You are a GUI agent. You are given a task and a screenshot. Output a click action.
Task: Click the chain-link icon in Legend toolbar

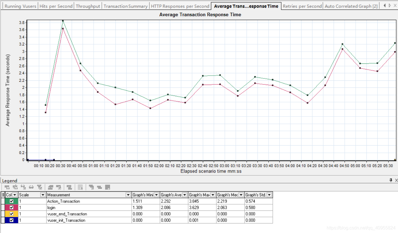(x=31, y=187)
